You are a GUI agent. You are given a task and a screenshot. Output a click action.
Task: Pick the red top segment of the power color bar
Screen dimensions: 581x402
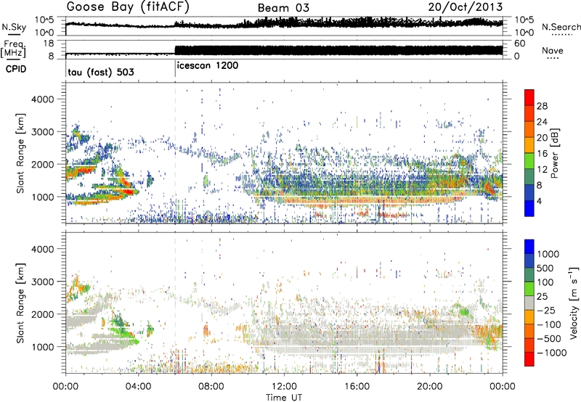pyautogui.click(x=529, y=98)
